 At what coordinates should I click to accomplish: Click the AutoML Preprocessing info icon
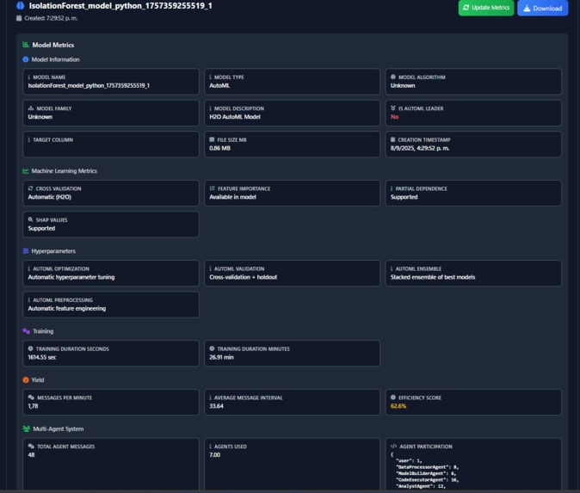tap(29, 299)
